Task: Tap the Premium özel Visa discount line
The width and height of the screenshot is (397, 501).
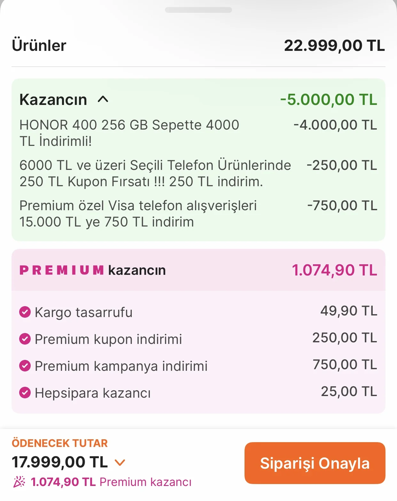Action: tap(138, 213)
